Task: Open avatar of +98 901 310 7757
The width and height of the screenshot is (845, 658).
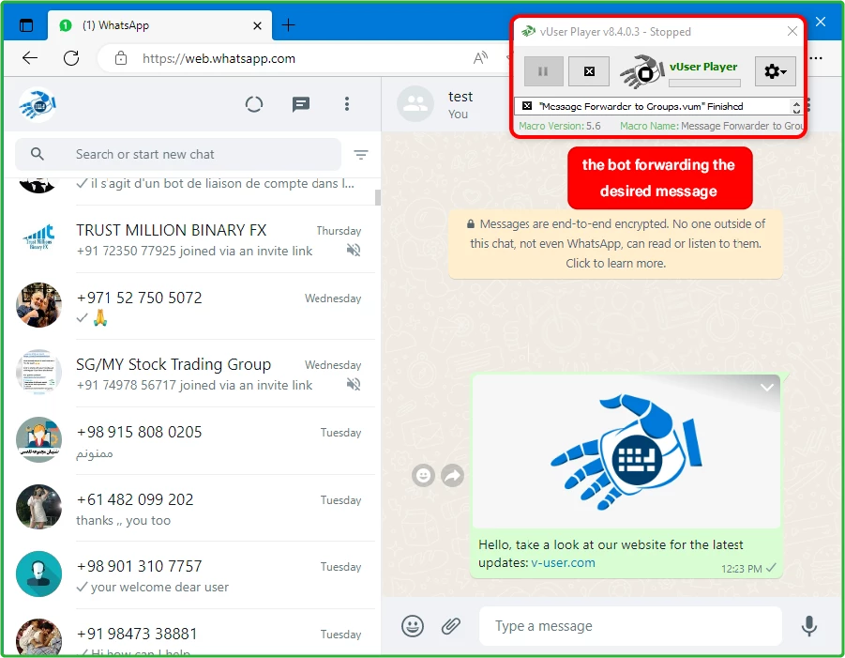Action: pos(38,574)
